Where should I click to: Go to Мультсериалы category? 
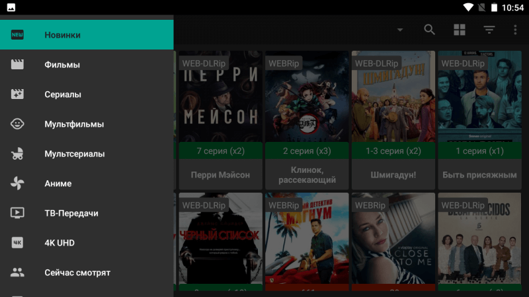pyautogui.click(x=87, y=154)
